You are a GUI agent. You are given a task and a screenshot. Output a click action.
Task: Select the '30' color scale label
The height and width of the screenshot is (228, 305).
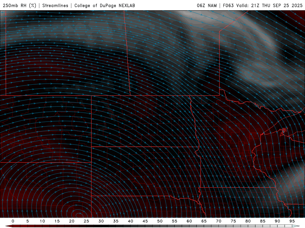click(101, 221)
